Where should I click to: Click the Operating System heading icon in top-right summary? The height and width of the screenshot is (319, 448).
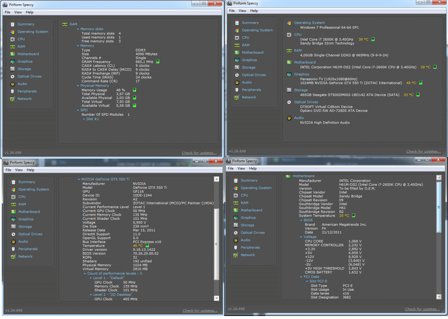289,23
